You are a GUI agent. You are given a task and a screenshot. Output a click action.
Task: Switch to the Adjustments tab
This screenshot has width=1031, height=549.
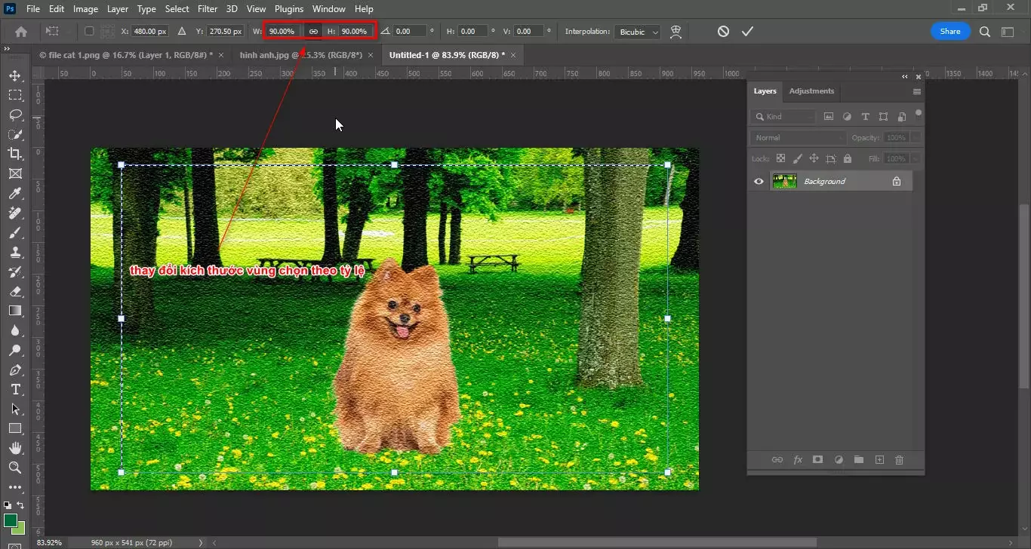point(811,90)
